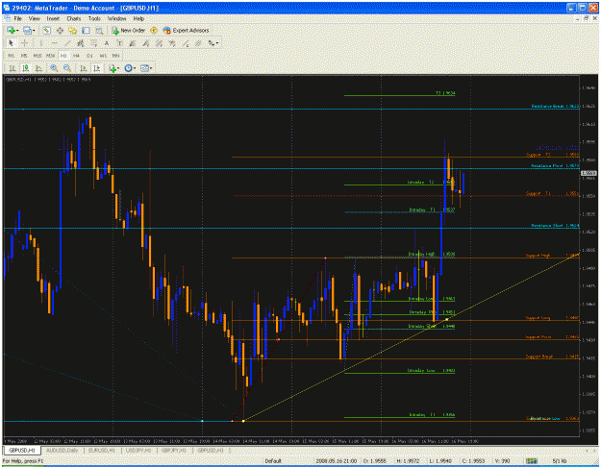This screenshot has height=467, width=601.
Task: Draw a vertical line tool
Action: [40, 43]
